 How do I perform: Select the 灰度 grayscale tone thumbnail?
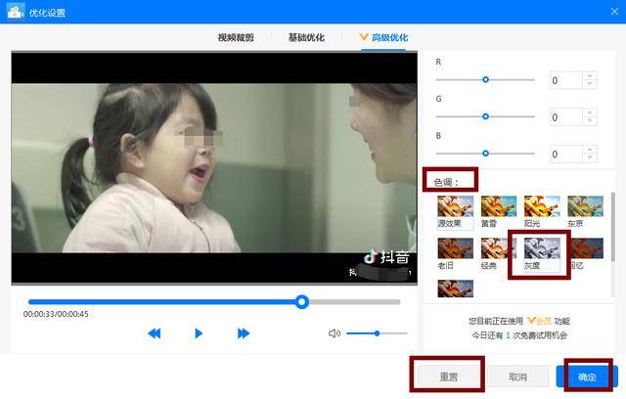tap(542, 248)
